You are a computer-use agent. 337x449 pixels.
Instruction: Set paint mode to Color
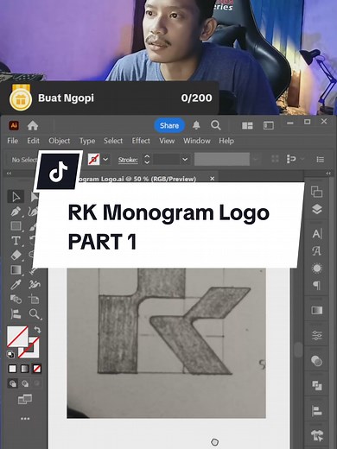(x=12, y=369)
